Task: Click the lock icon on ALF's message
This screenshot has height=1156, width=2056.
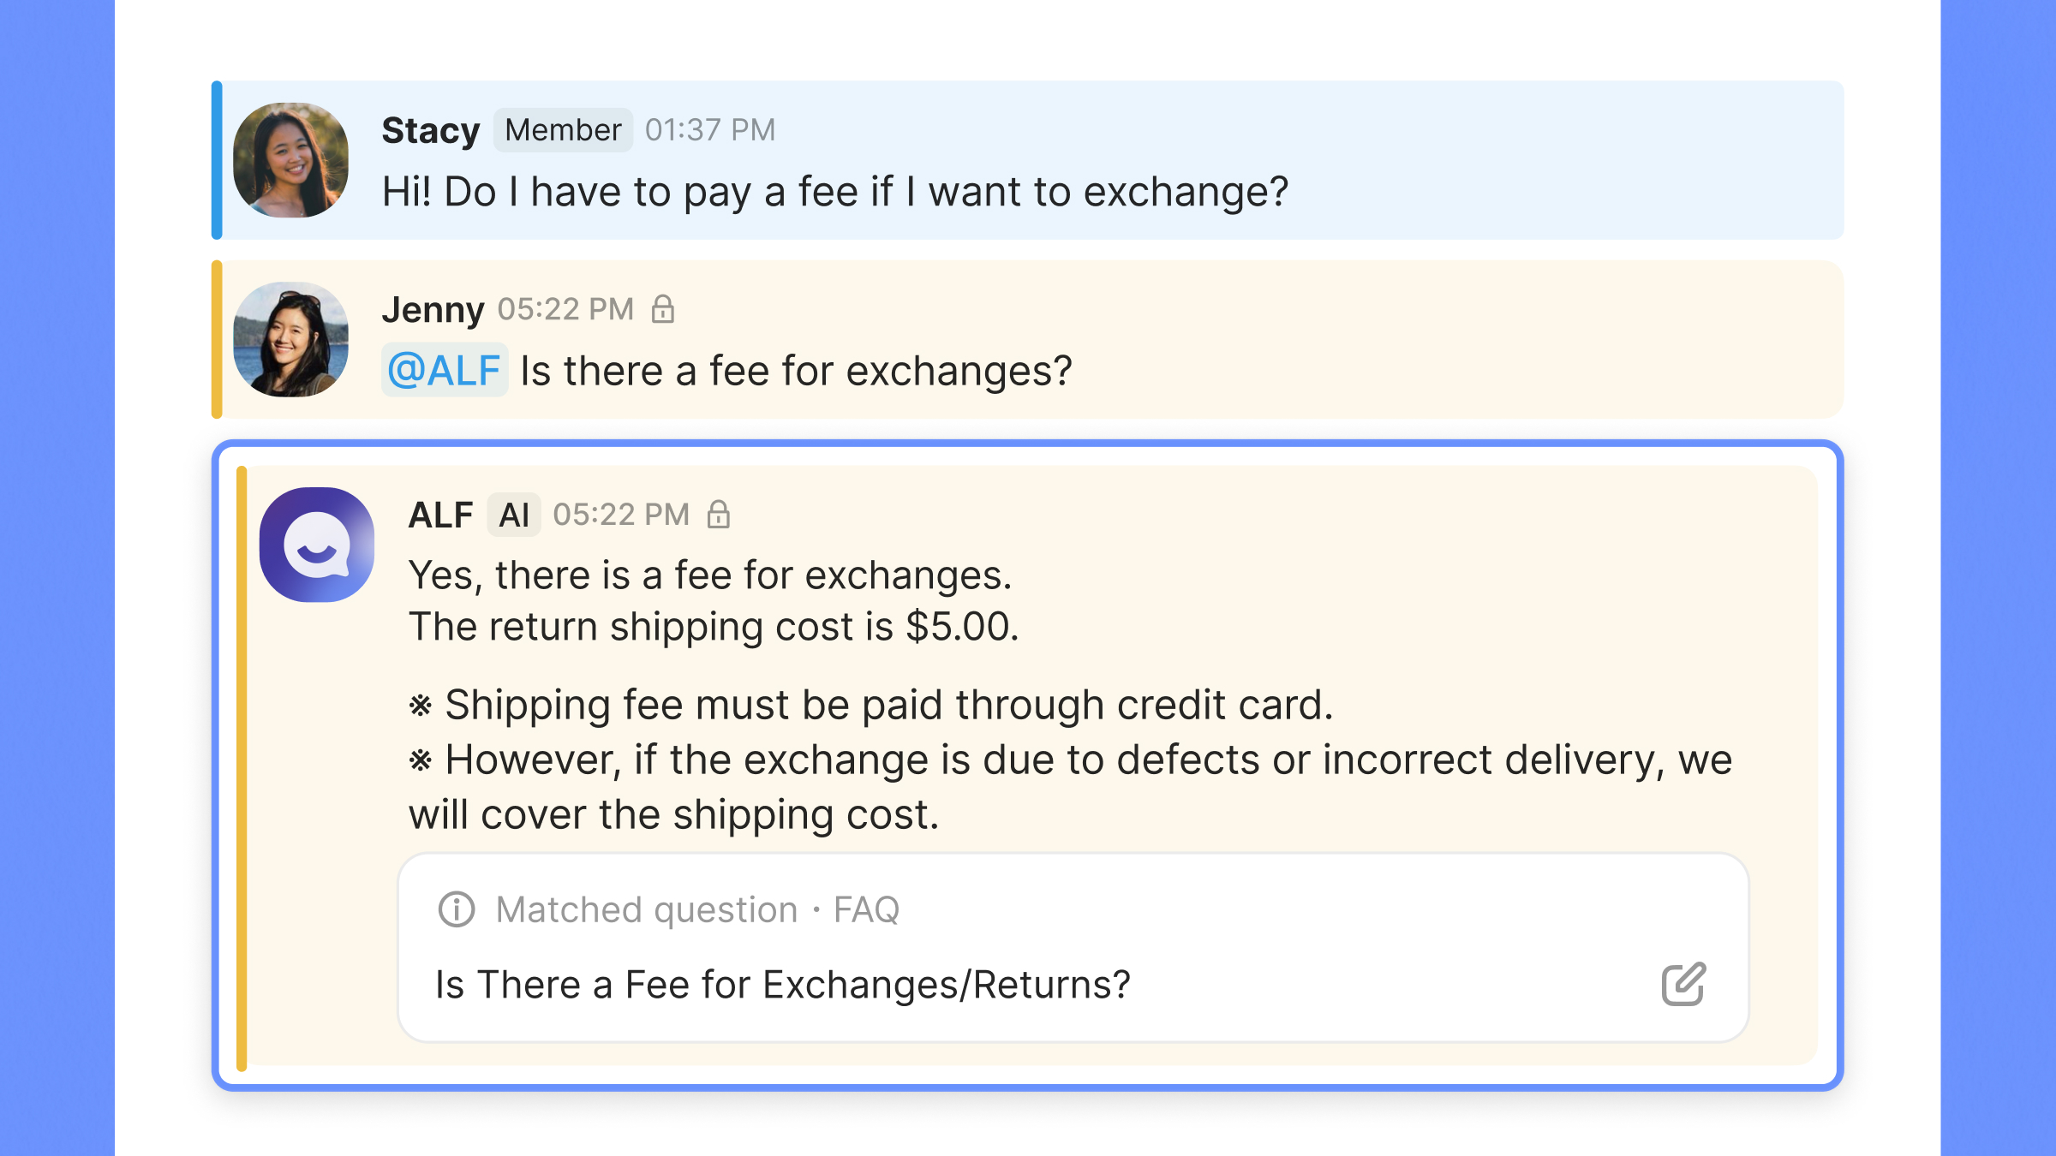Action: coord(719,515)
